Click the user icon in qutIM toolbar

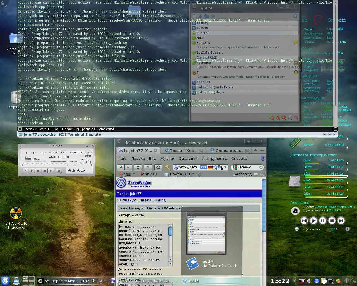(x=201, y=16)
